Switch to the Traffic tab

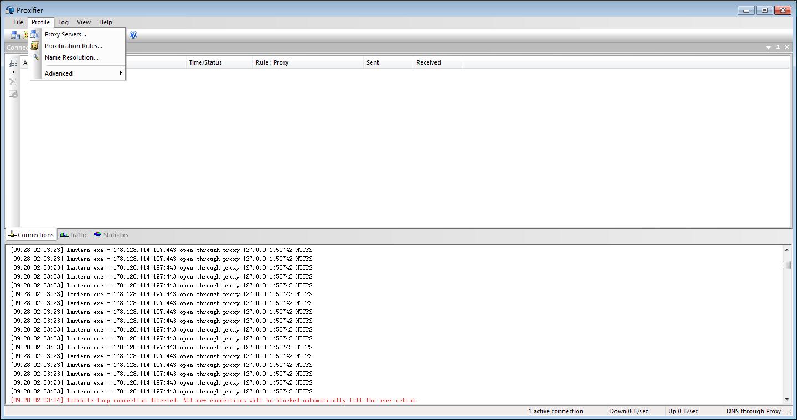74,235
